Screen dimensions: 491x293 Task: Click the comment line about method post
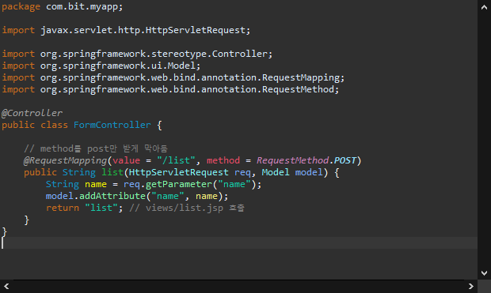(x=96, y=148)
